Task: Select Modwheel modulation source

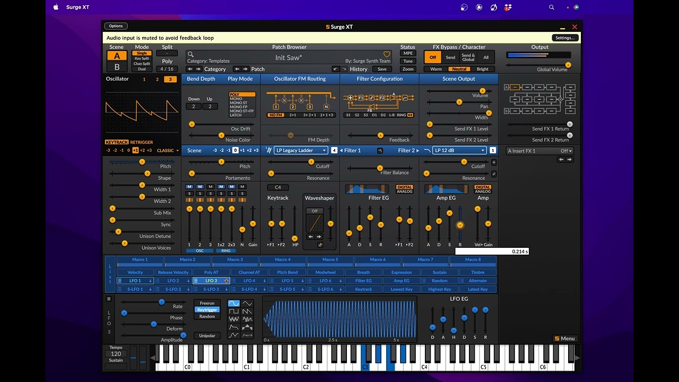Action: click(325, 272)
